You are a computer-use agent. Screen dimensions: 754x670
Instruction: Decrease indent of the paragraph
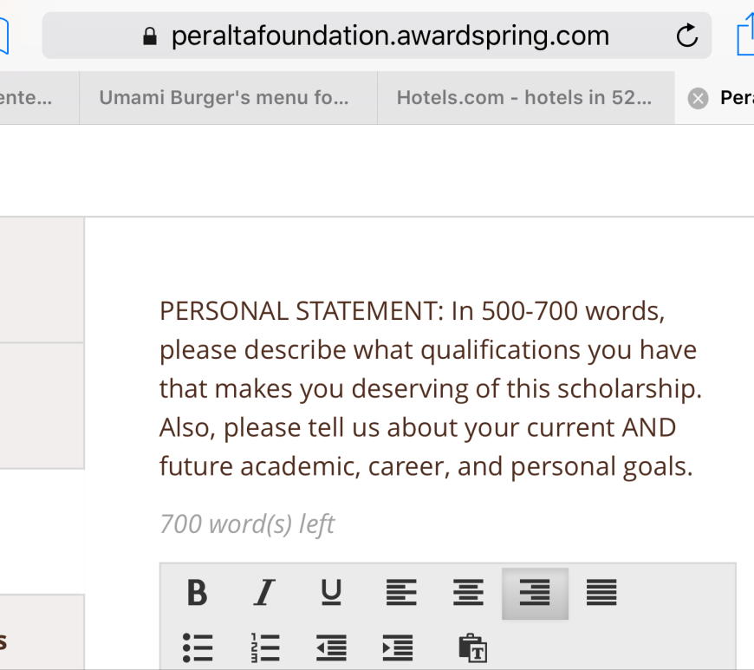331,647
